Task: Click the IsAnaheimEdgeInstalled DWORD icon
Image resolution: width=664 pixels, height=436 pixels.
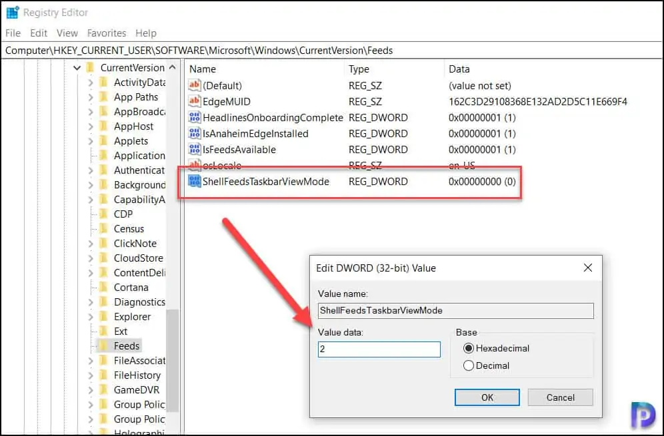Action: tap(195, 134)
